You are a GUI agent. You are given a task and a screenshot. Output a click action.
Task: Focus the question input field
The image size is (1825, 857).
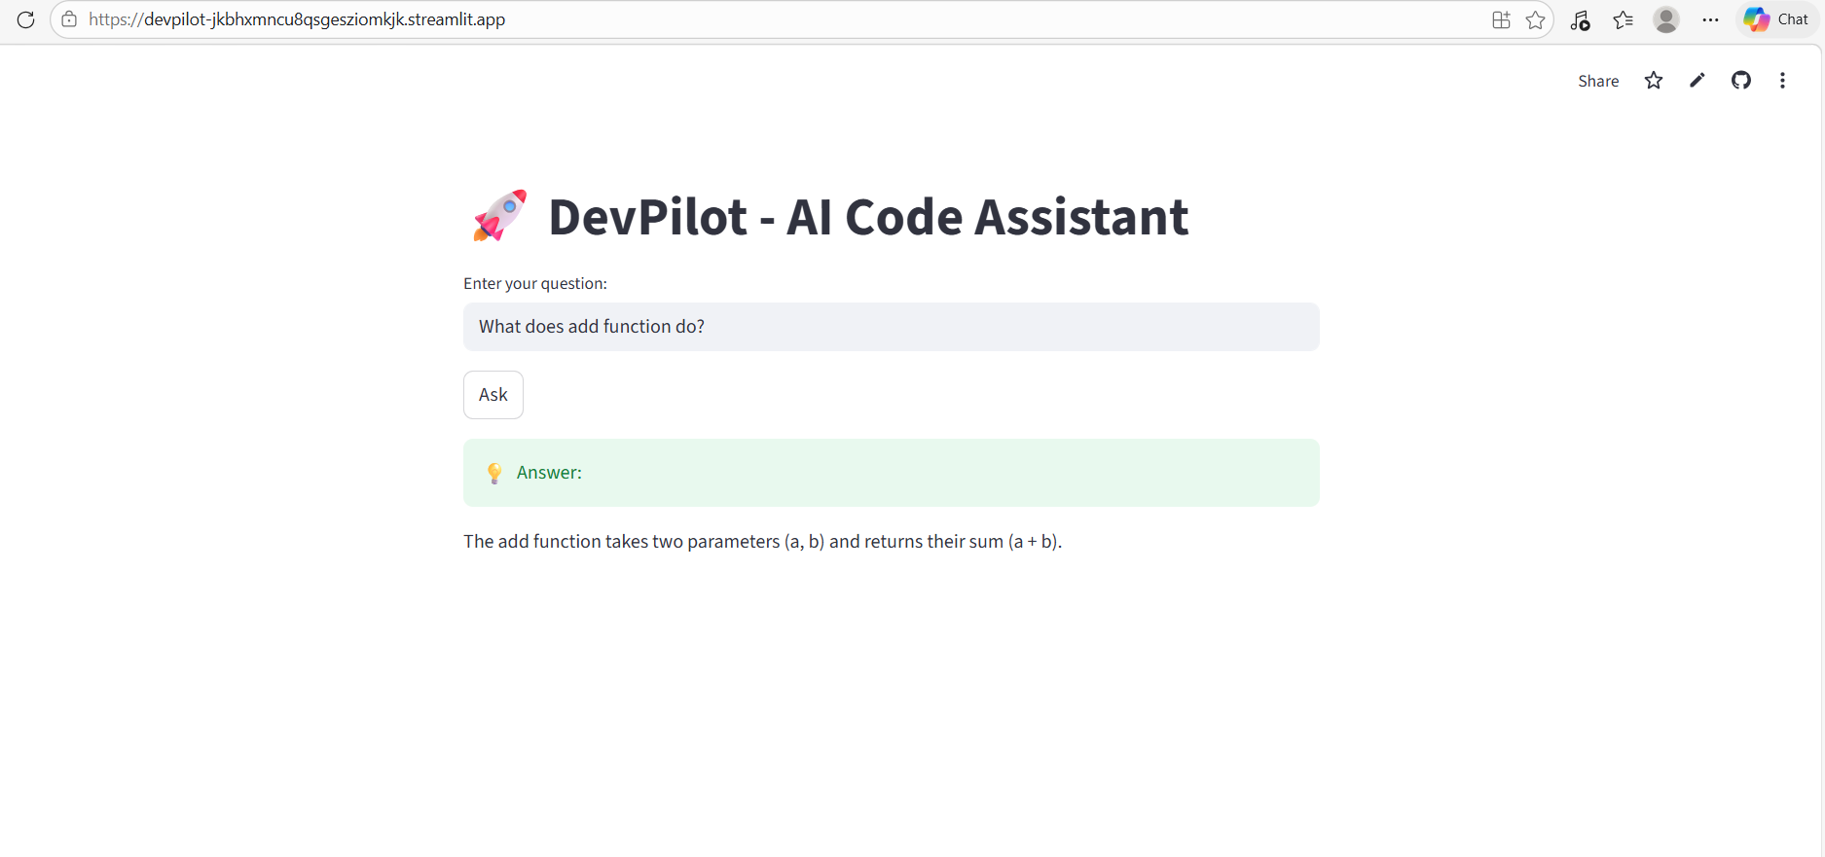892,327
